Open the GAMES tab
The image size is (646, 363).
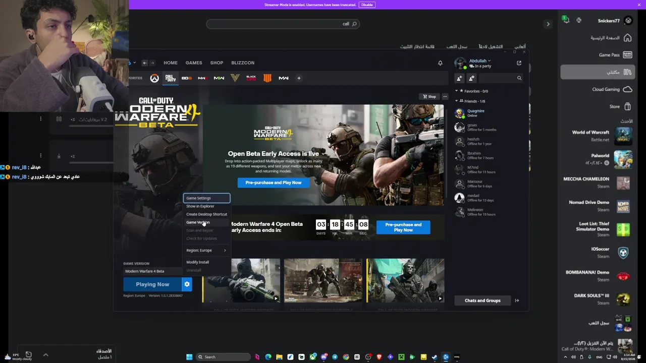pyautogui.click(x=194, y=63)
